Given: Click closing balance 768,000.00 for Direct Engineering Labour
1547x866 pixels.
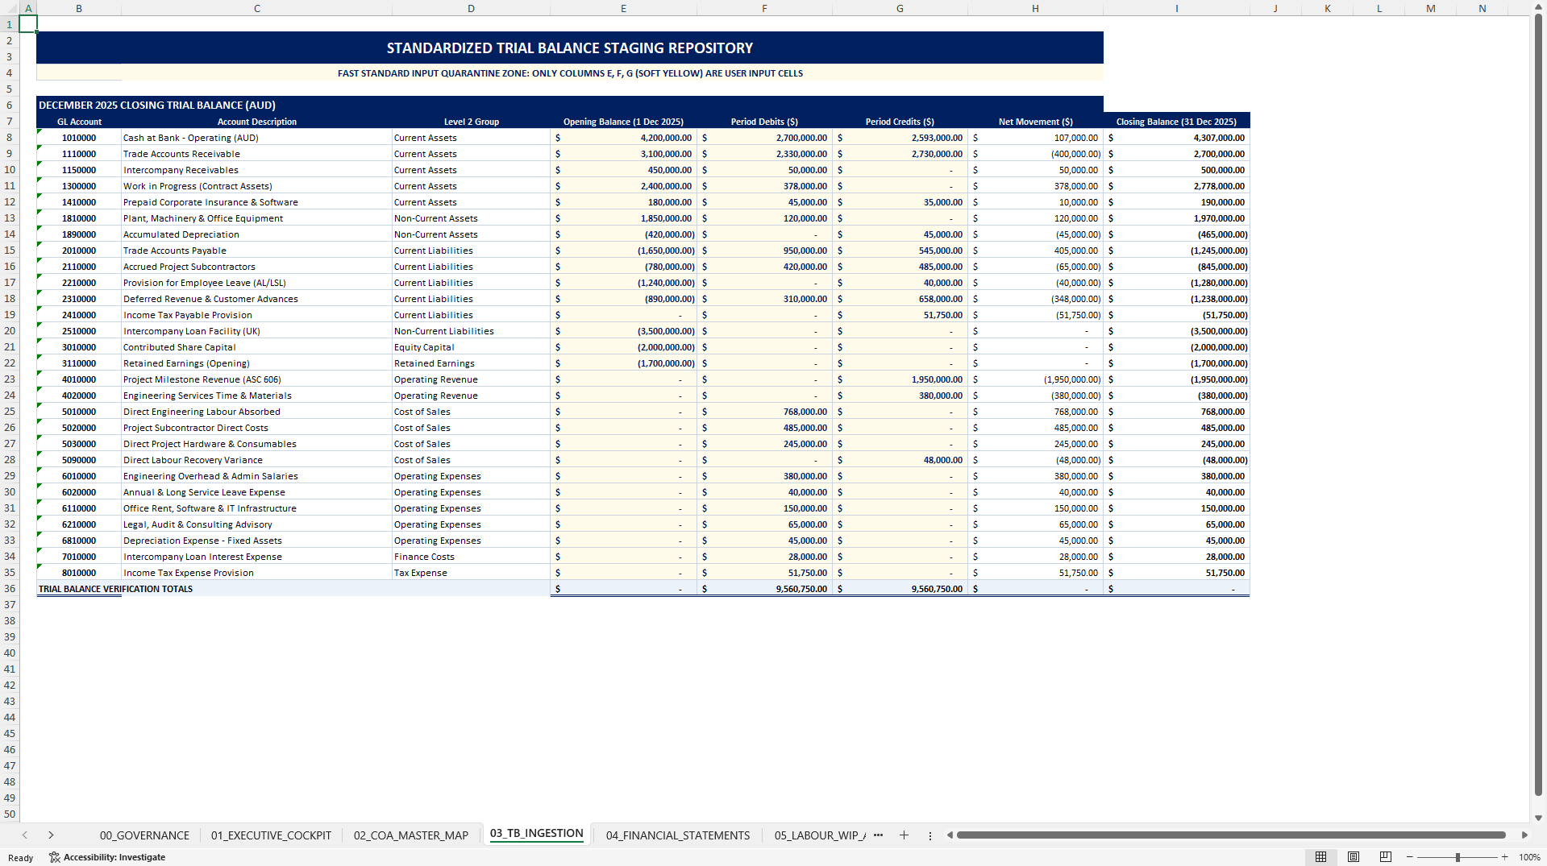Looking at the screenshot, I should click(1176, 412).
